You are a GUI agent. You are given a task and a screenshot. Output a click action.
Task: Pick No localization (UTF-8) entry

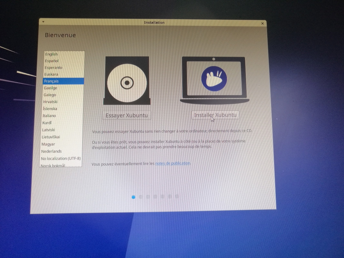pos(61,158)
